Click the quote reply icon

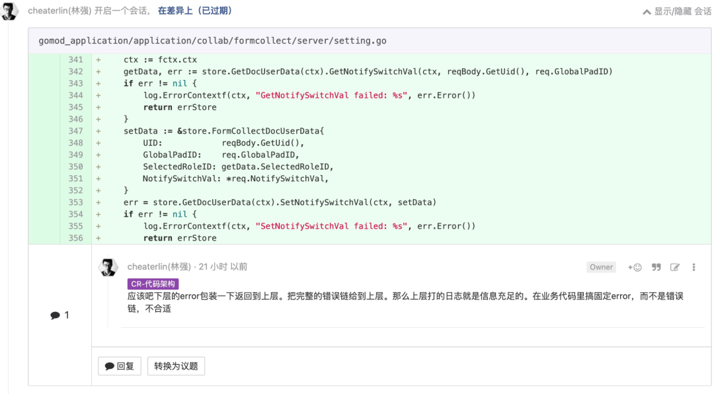656,267
